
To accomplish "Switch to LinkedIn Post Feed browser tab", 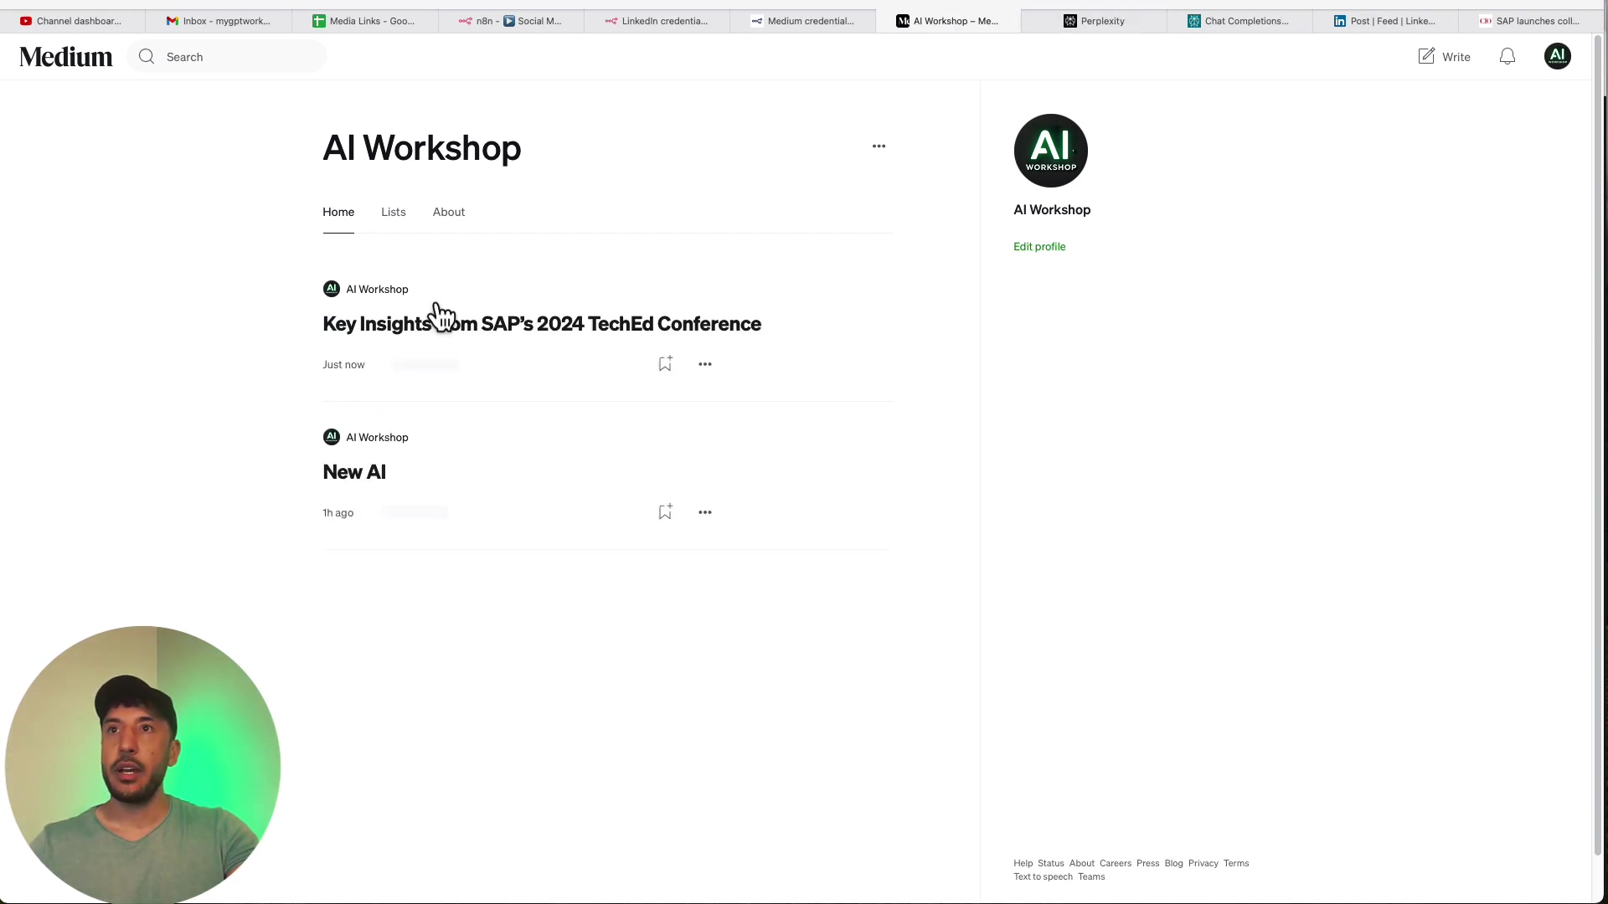I will (x=1385, y=21).
